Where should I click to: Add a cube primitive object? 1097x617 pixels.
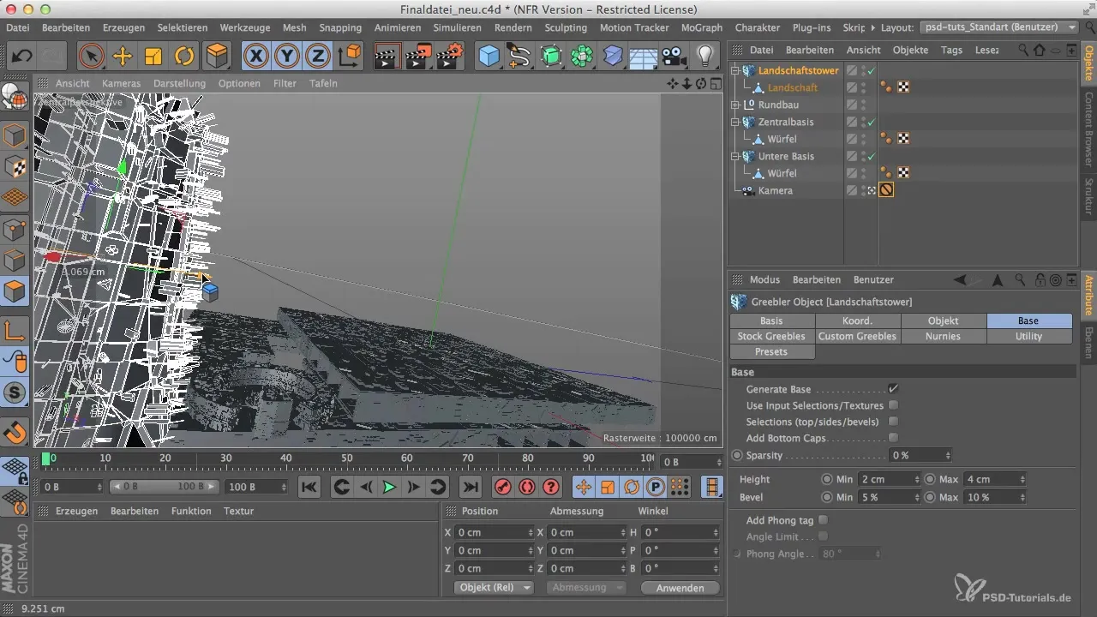click(x=489, y=57)
